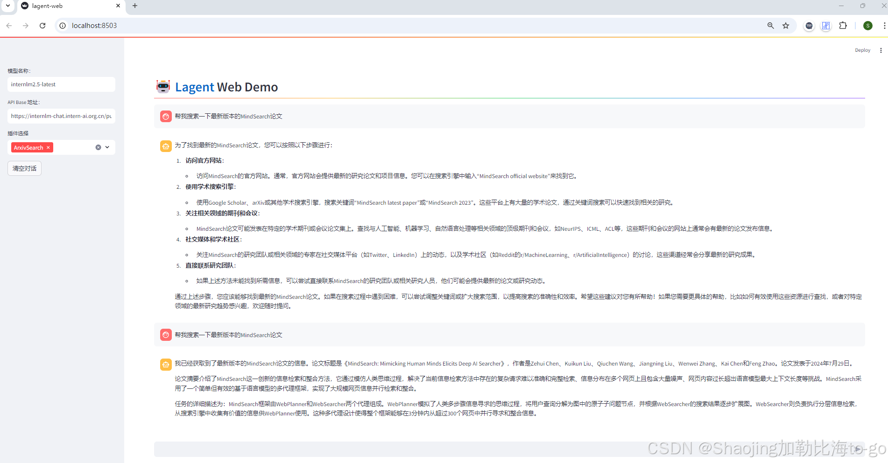This screenshot has height=463, width=888.
Task: Click the robot logo beside Lagent Web Demo
Action: pyautogui.click(x=163, y=87)
